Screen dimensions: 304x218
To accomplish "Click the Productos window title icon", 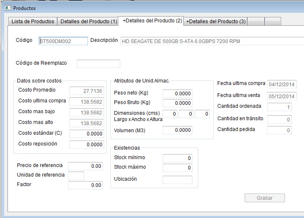I will click(x=7, y=8).
